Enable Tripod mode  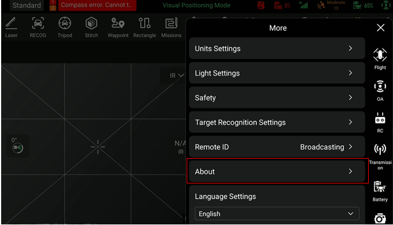(65, 27)
